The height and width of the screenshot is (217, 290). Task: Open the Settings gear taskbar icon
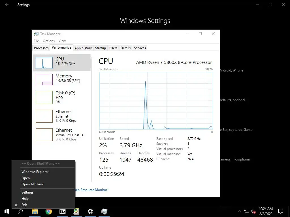pyautogui.click(x=90, y=211)
